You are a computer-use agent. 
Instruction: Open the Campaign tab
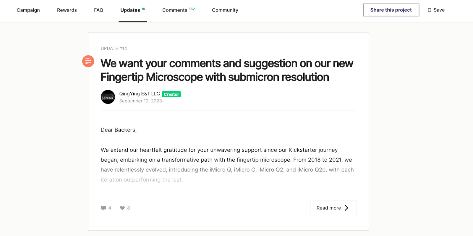point(28,10)
